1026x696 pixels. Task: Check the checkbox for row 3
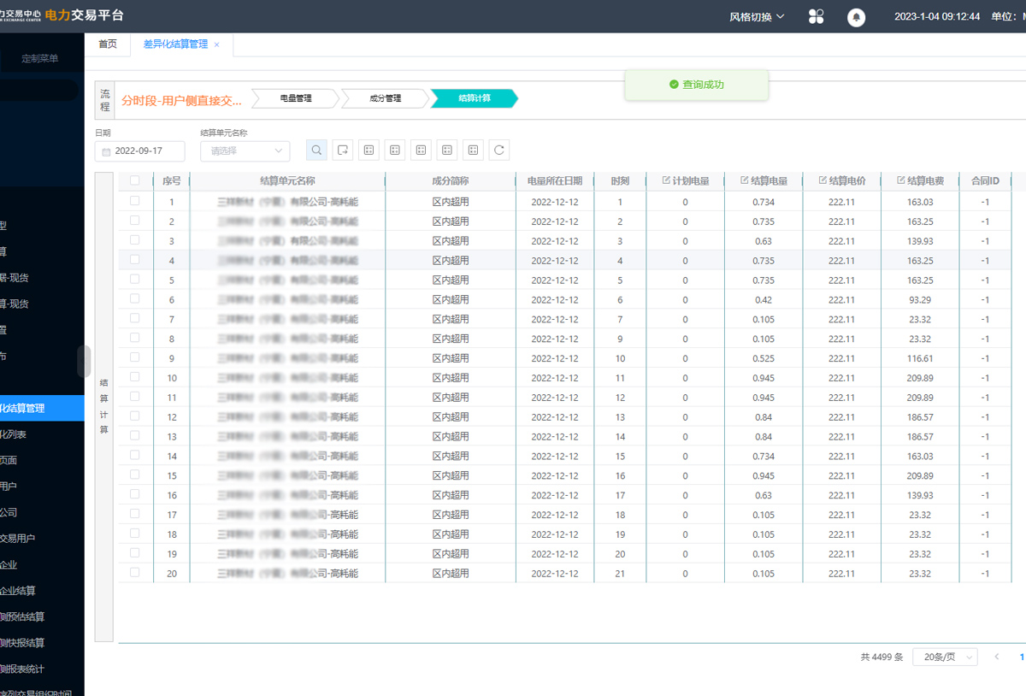click(135, 240)
